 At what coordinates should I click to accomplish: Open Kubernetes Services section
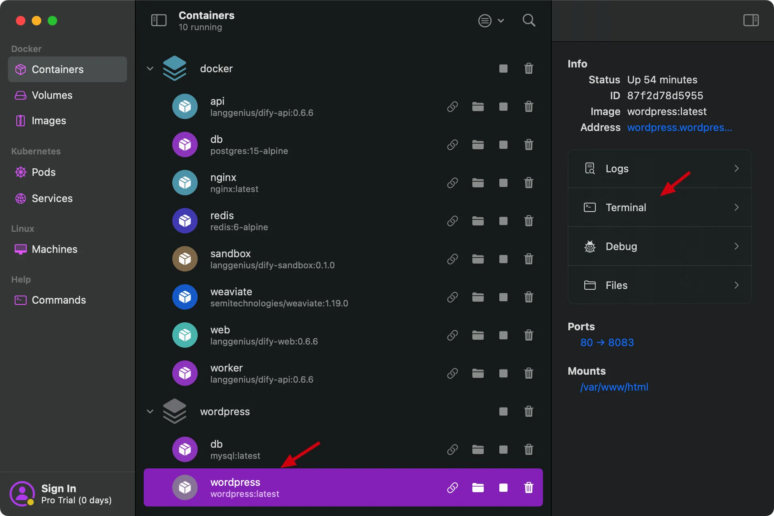(x=67, y=198)
